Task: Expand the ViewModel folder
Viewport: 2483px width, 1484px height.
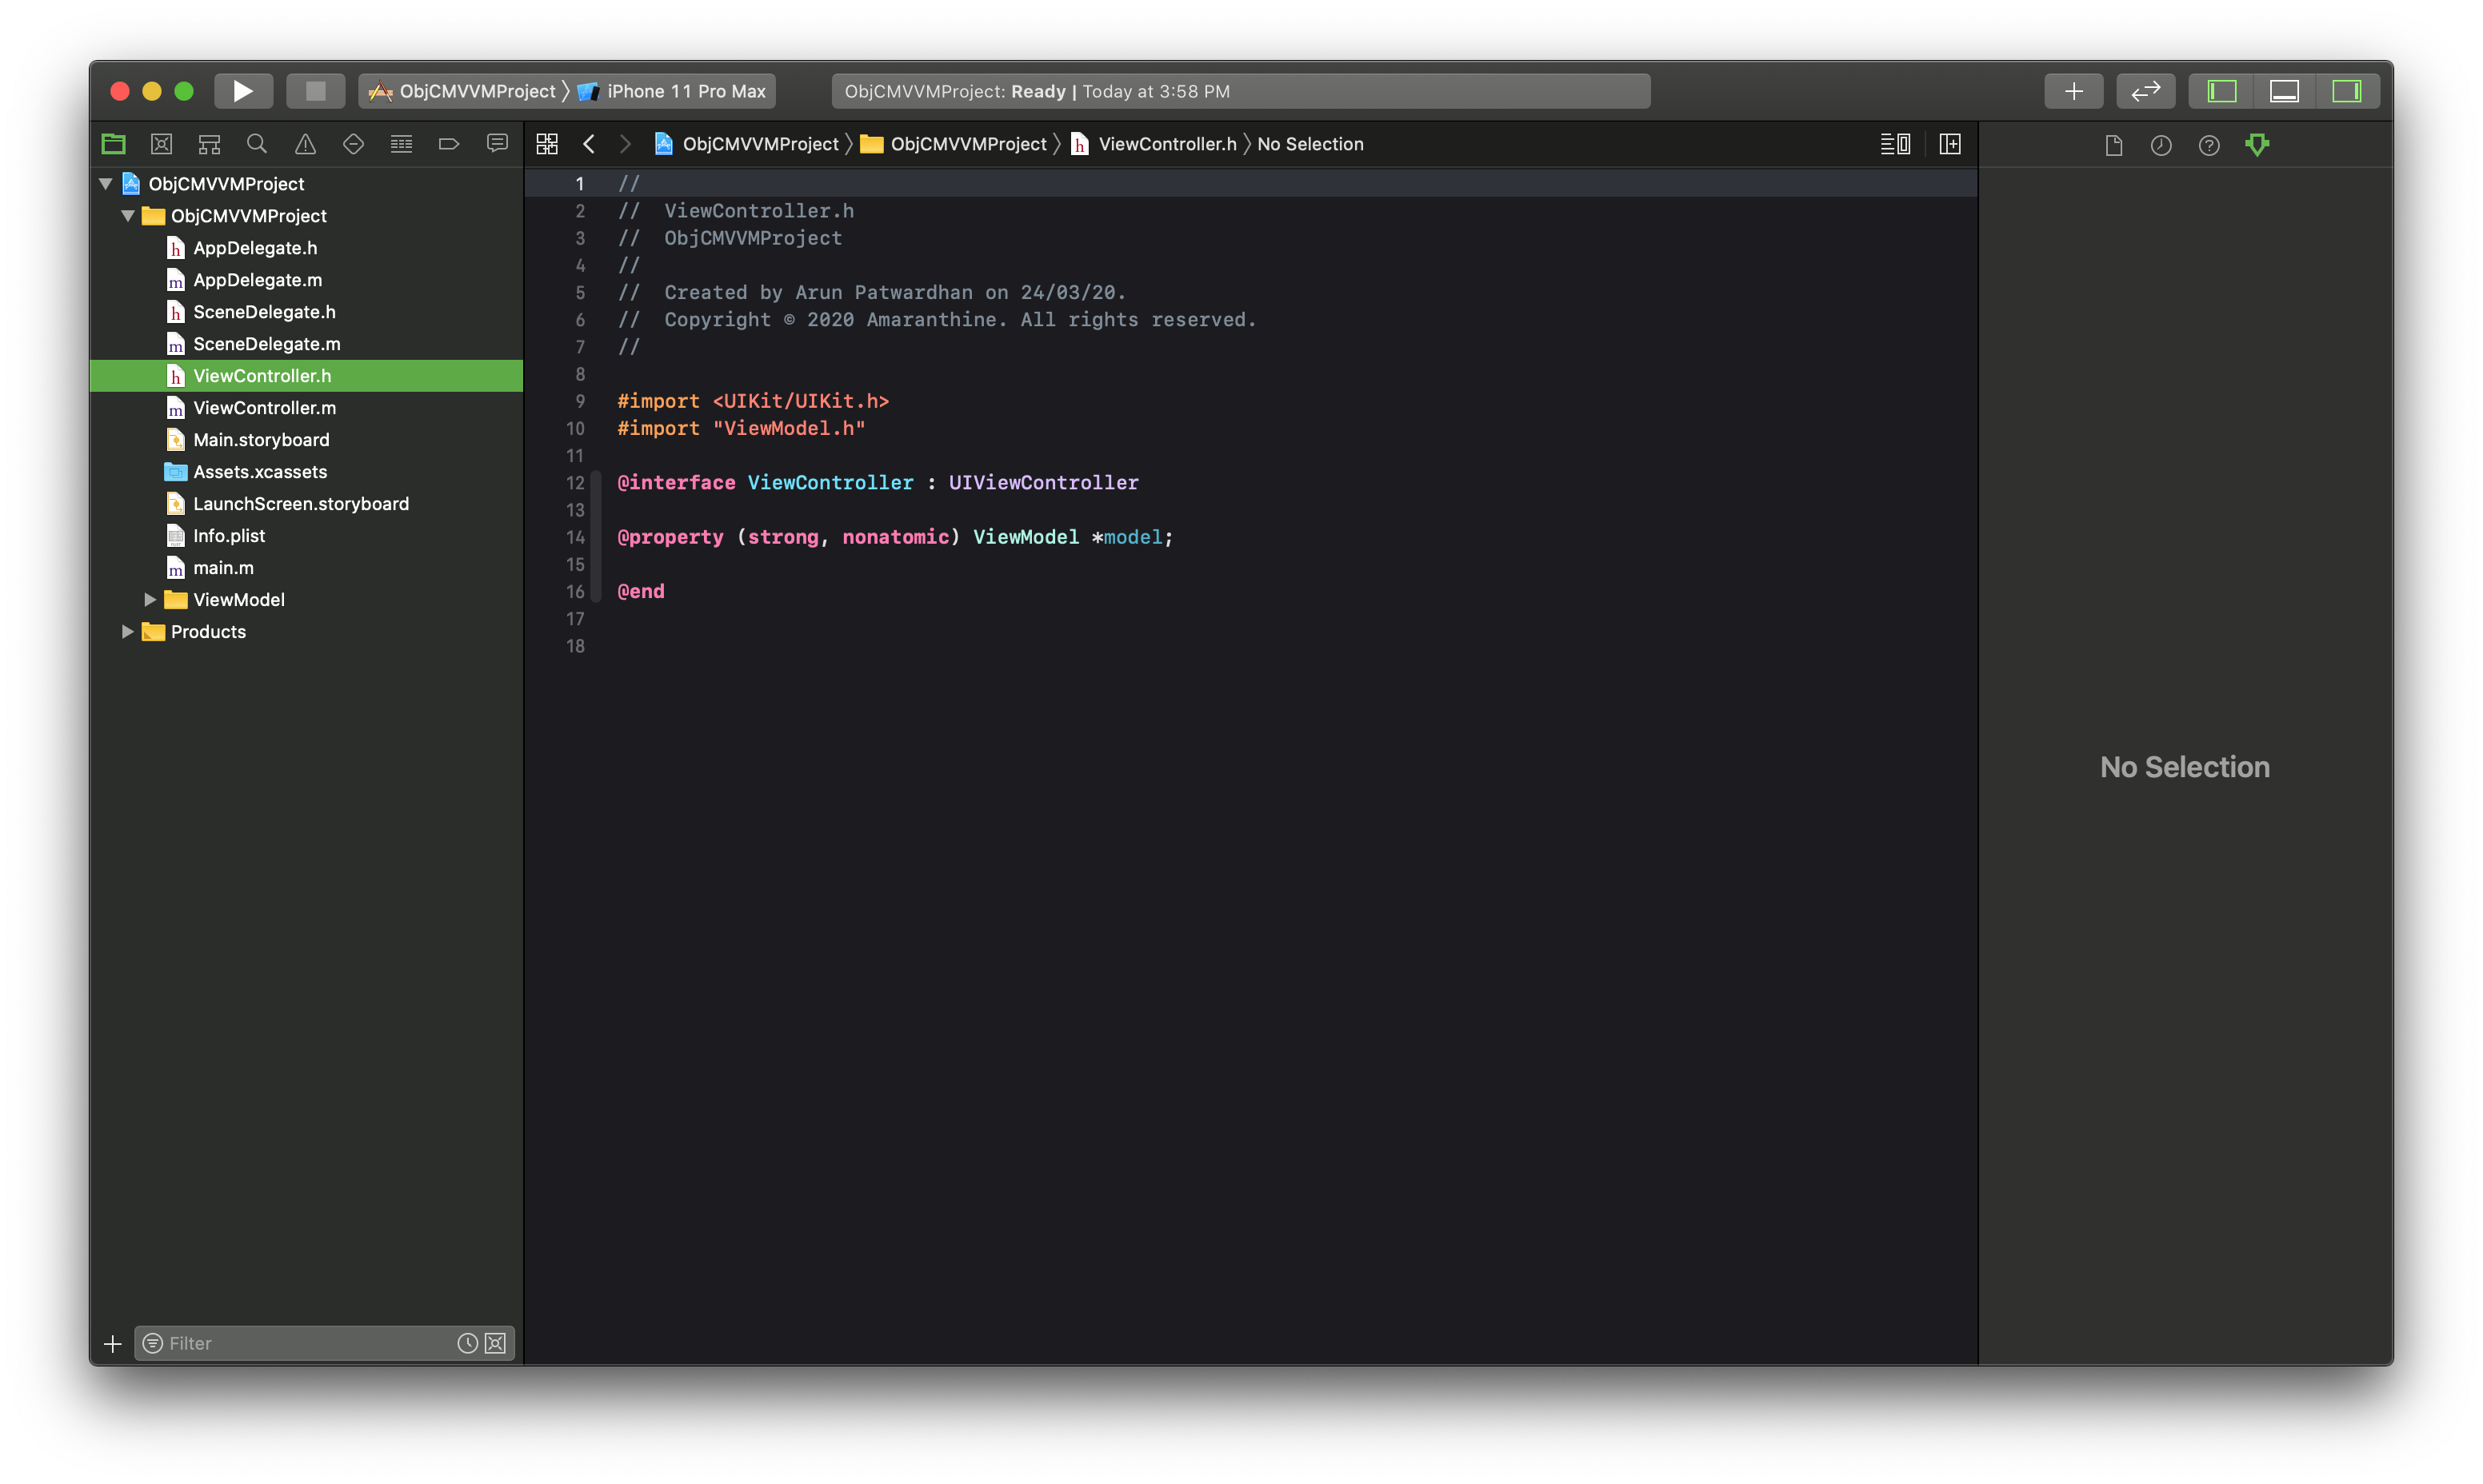Action: 150,600
